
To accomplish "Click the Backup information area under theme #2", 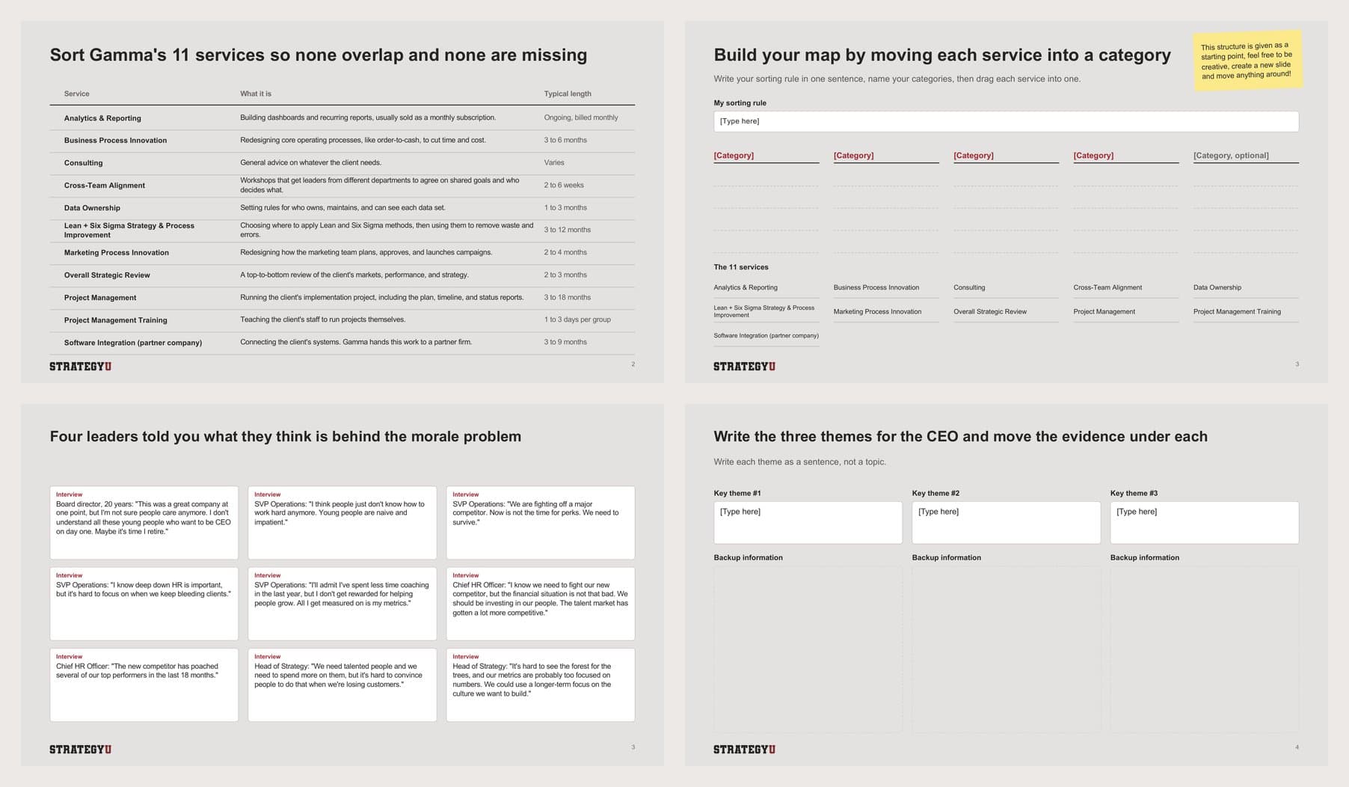I will [1006, 649].
